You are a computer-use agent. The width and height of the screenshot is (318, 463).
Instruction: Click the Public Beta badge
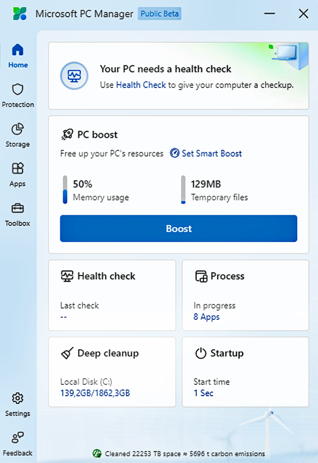tap(160, 14)
